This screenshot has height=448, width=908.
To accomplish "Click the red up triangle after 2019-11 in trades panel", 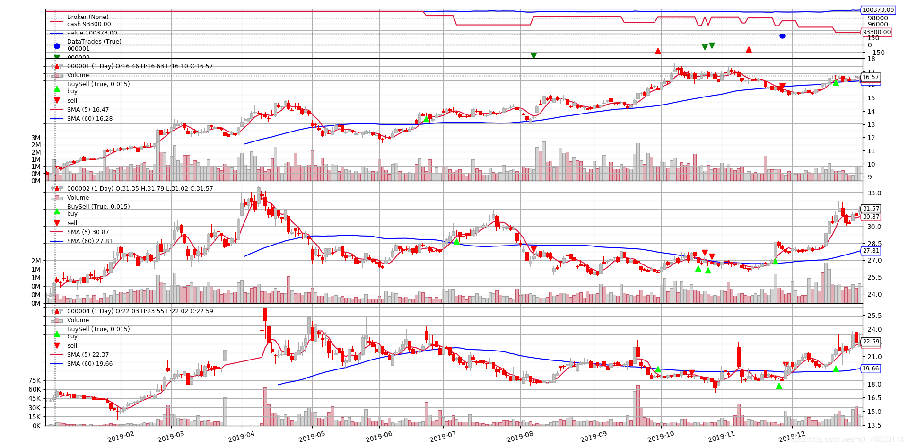I will tap(749, 49).
